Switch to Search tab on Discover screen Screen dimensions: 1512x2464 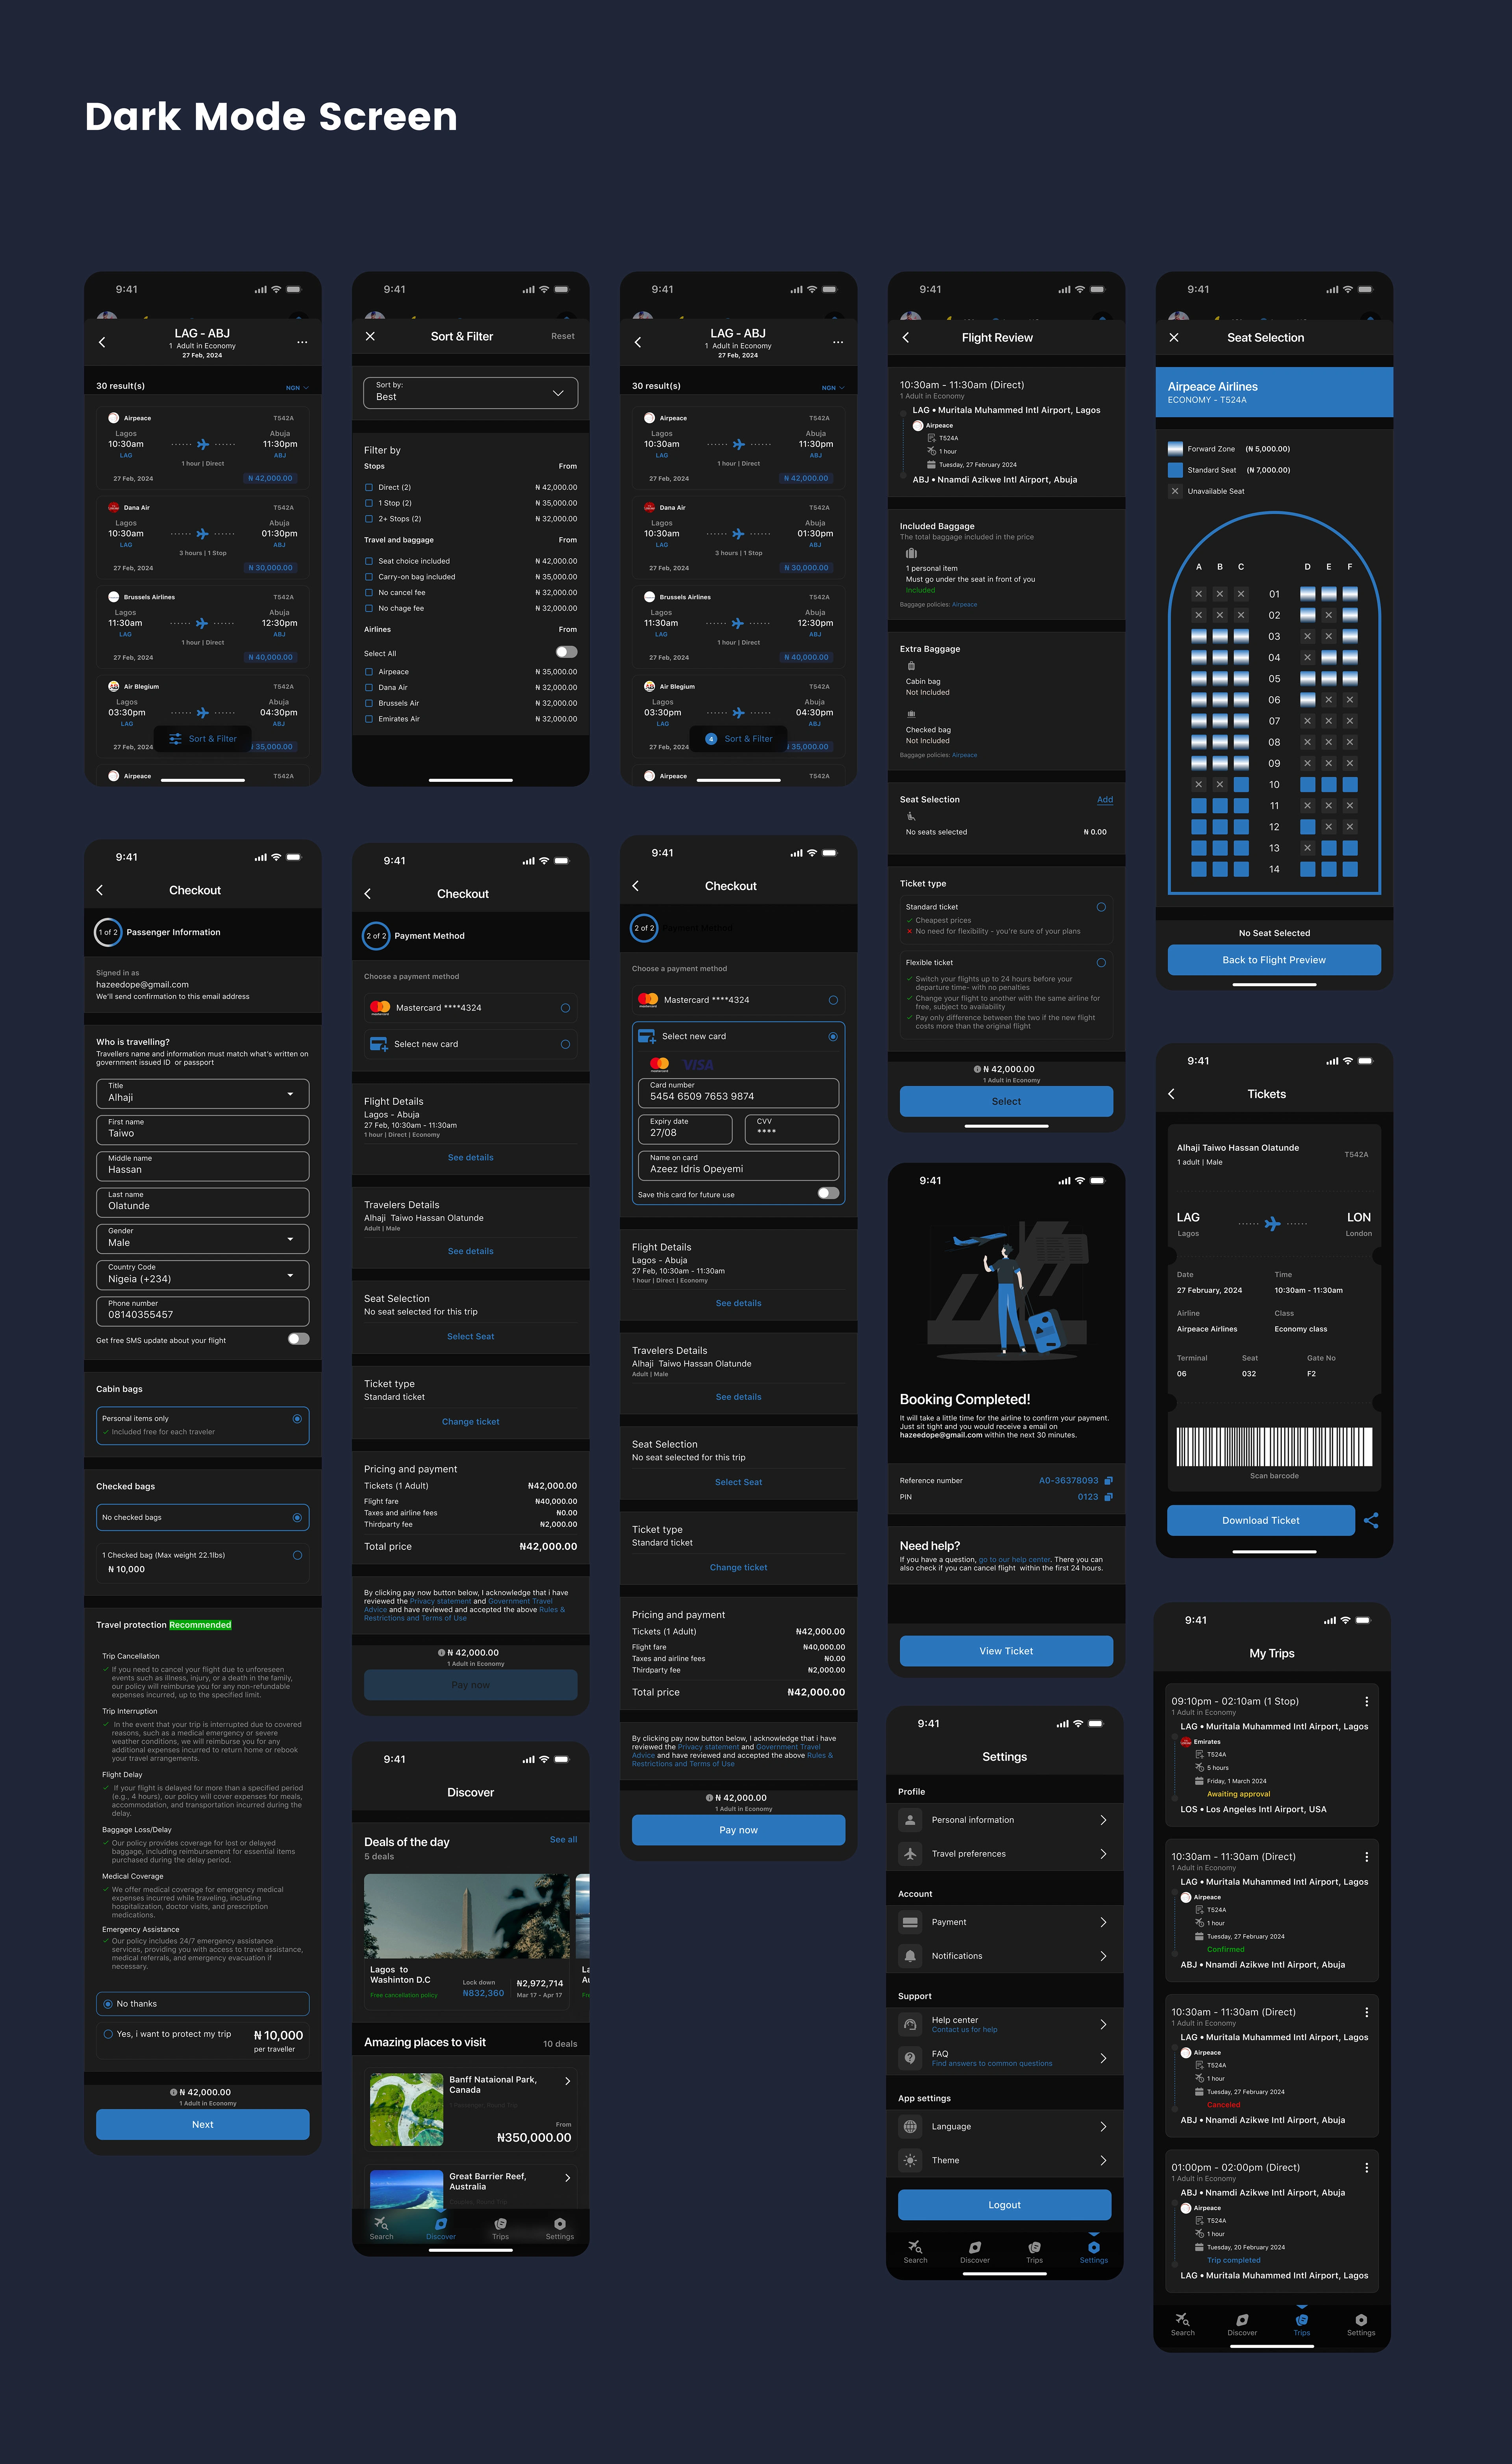point(381,2229)
